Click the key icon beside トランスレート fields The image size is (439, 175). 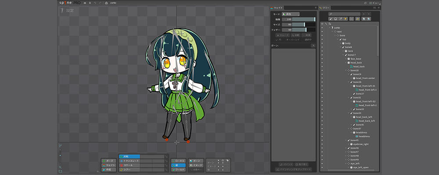click(x=166, y=161)
